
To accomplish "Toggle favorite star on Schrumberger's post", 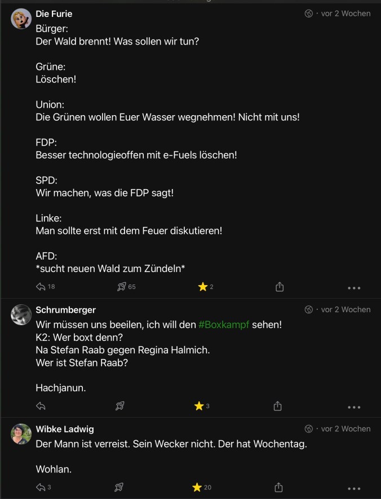I will pos(199,406).
